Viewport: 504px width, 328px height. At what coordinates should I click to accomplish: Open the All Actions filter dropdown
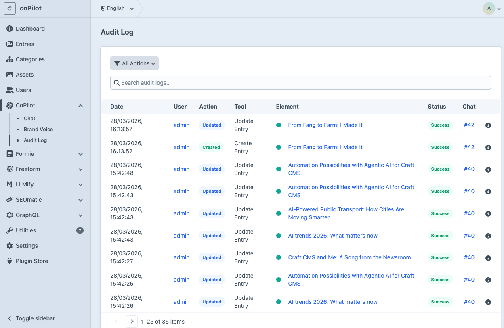coord(134,63)
